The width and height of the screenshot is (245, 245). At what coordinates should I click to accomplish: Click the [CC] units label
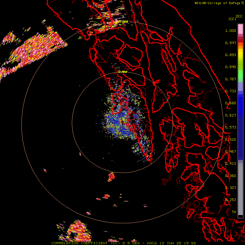232,19
